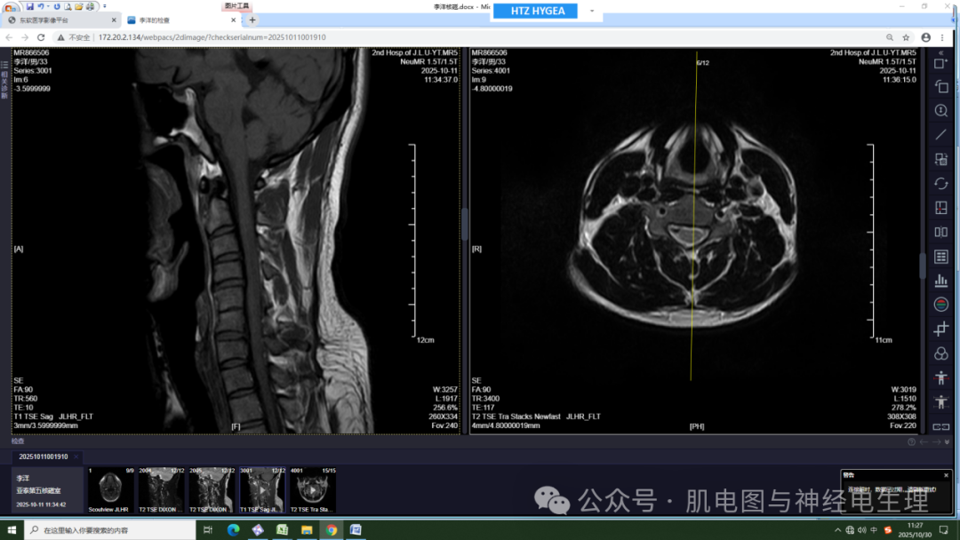
Task: Collapse the thumbnail panel with down arrow
Action: point(948,441)
